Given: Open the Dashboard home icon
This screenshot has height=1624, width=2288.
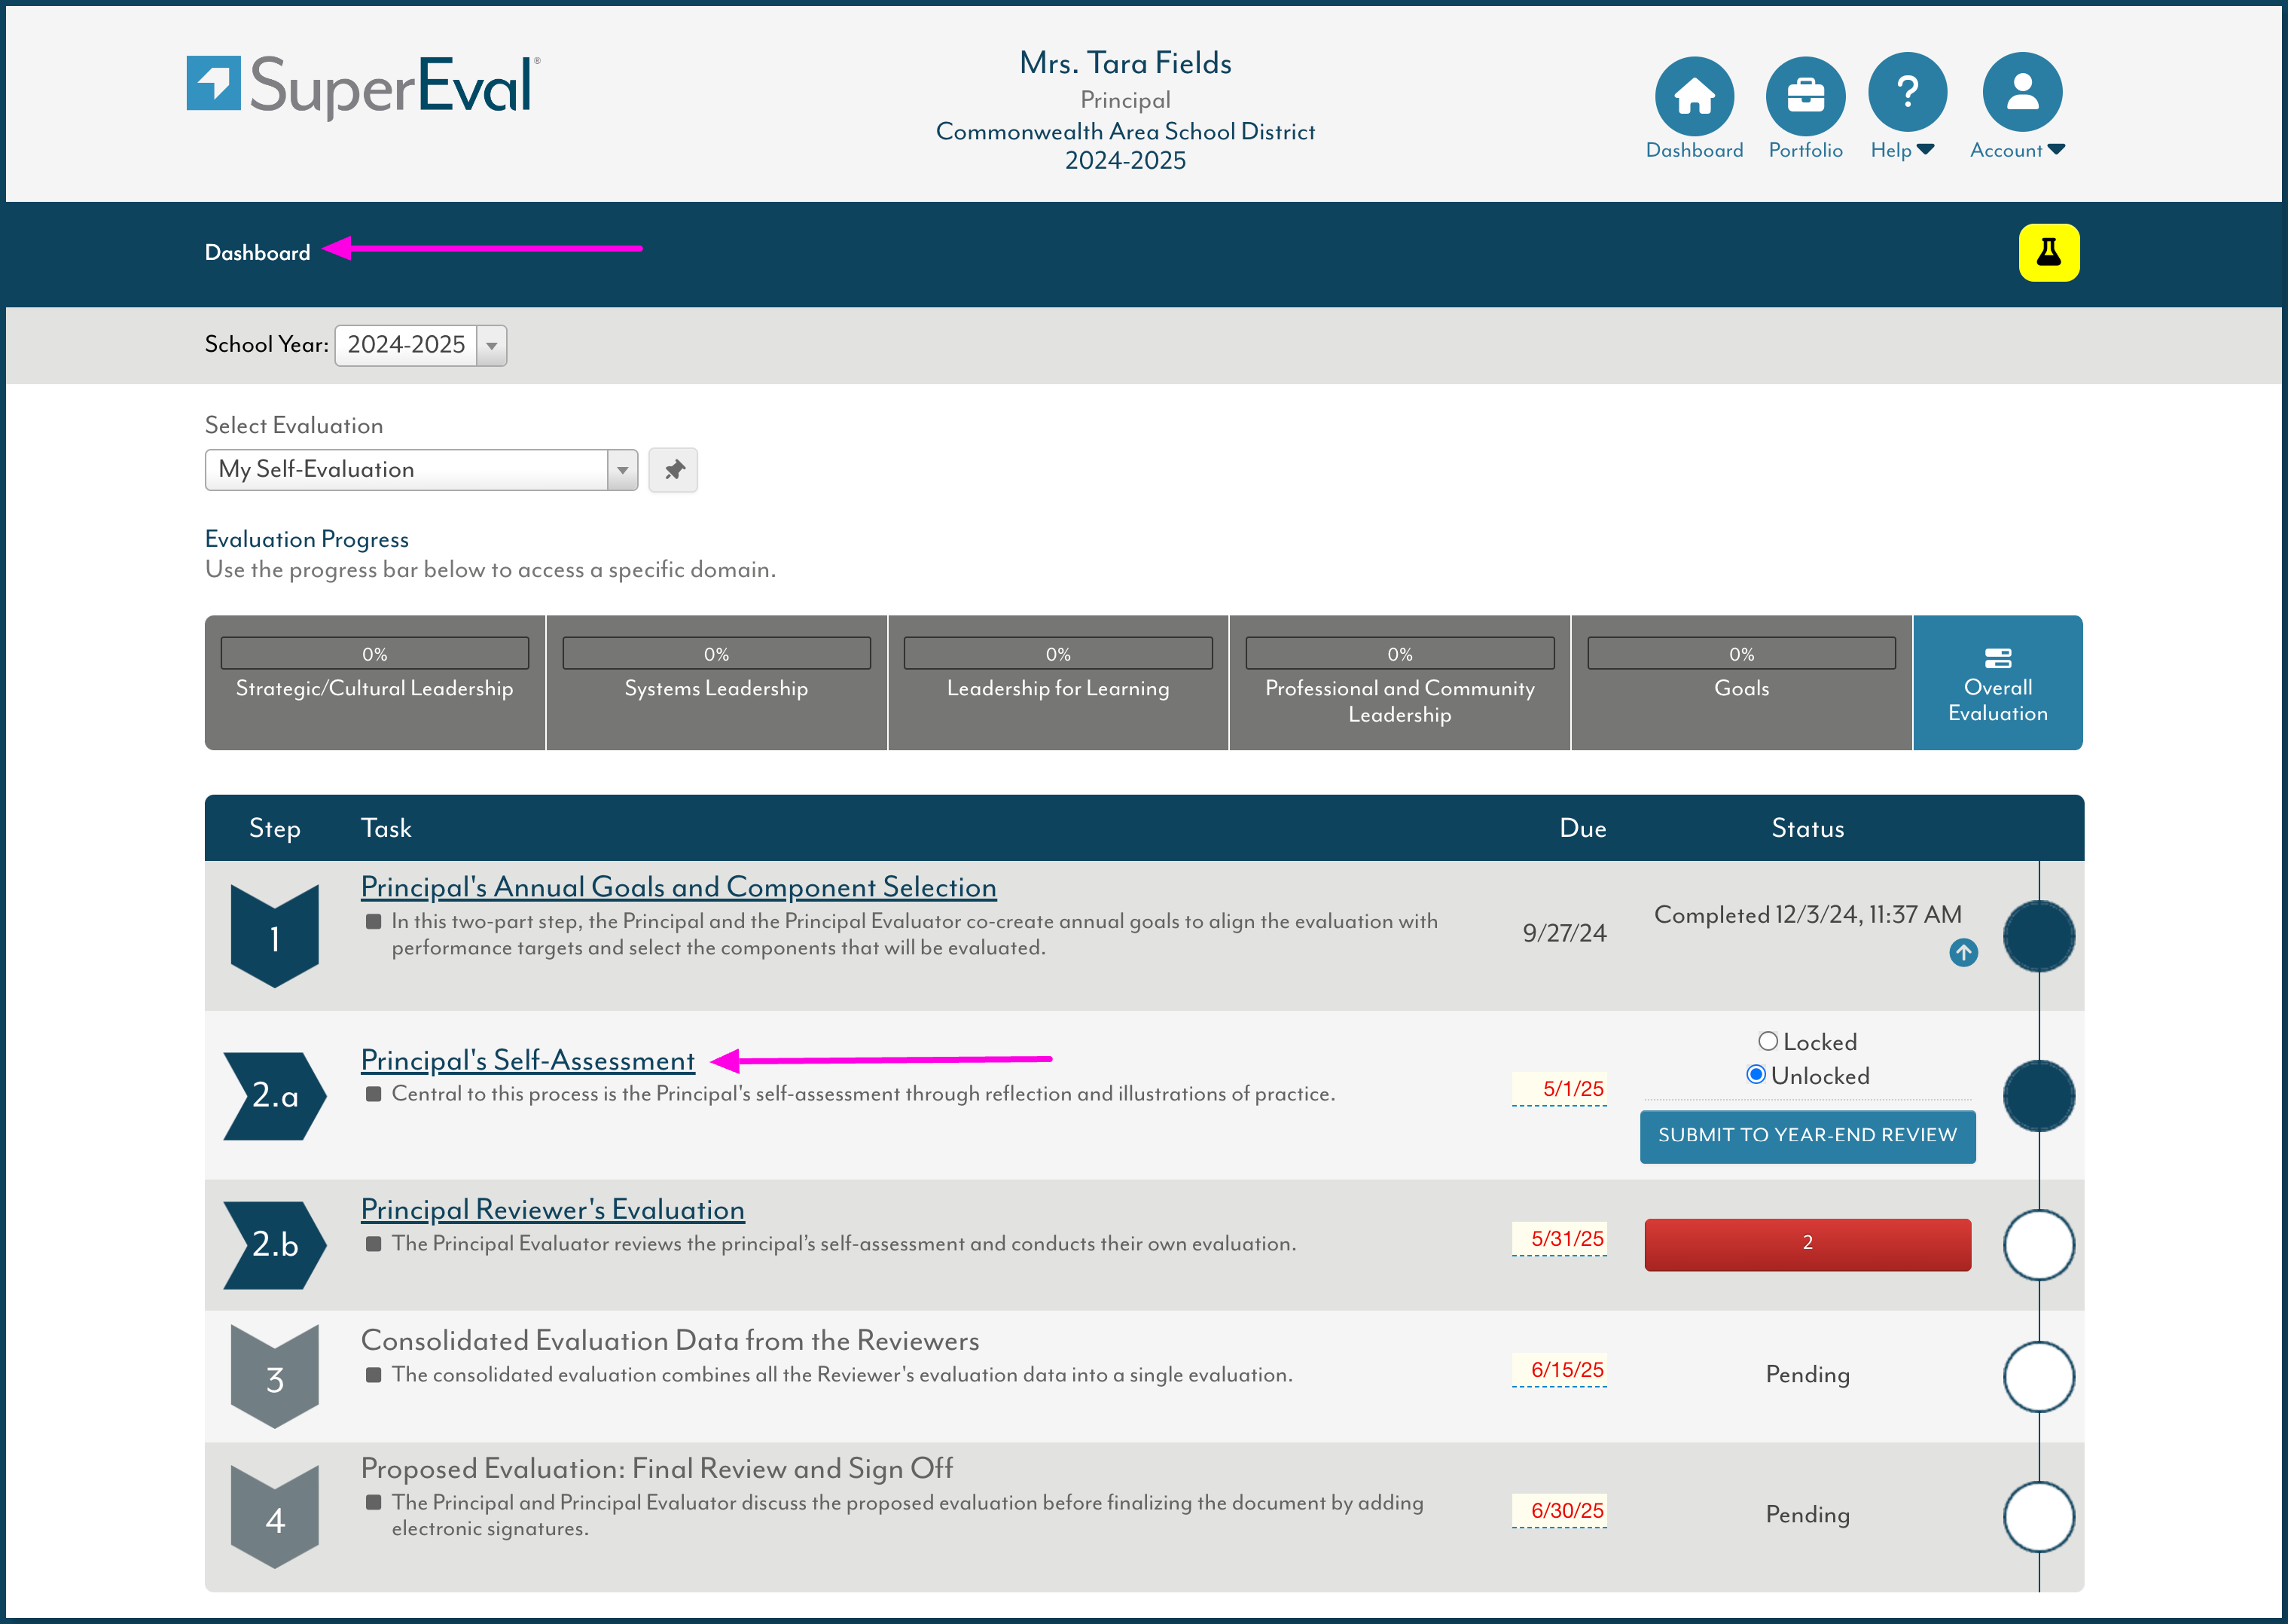Looking at the screenshot, I should pyautogui.click(x=1695, y=95).
